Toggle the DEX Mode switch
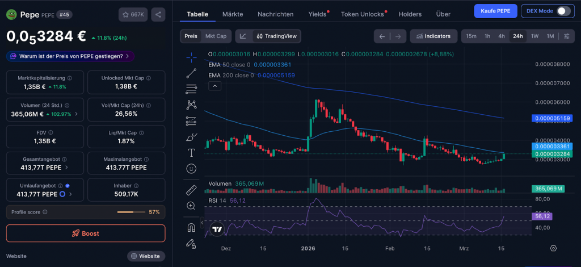581x267 pixels. (x=563, y=11)
